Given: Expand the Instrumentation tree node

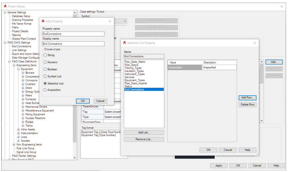Looking at the screenshot, I should pyautogui.click(x=18, y=133).
